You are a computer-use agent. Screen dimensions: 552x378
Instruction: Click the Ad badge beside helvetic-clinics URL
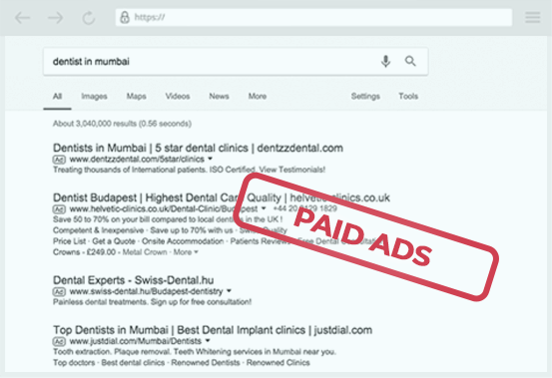[x=59, y=209]
